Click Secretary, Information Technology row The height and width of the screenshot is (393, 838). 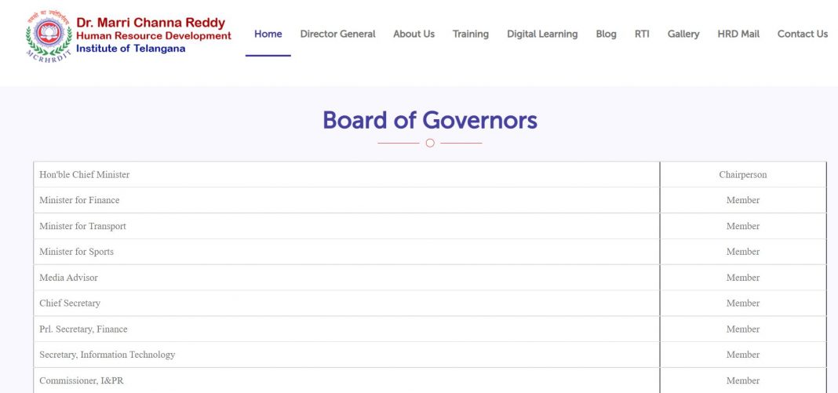pyautogui.click(x=107, y=355)
